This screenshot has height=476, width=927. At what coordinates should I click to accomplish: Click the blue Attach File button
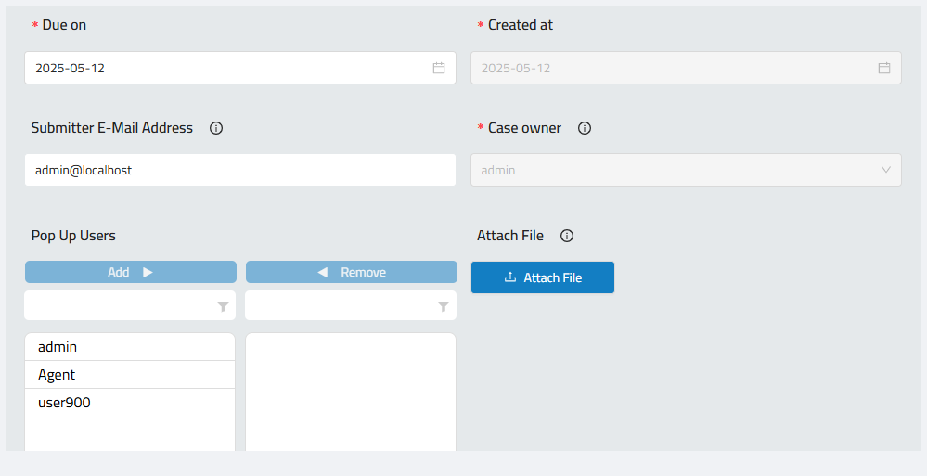tap(543, 277)
